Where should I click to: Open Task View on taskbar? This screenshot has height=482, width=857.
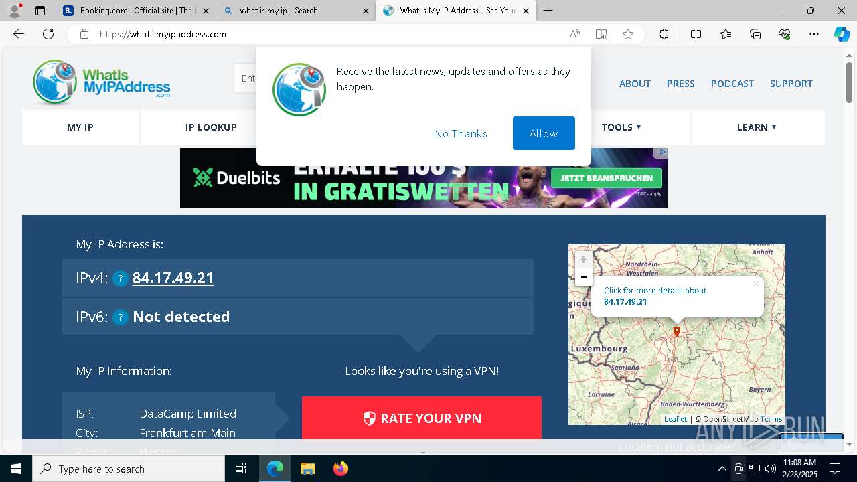[x=241, y=469]
